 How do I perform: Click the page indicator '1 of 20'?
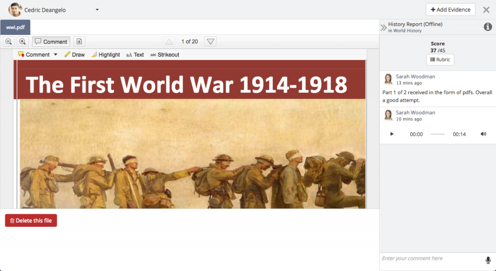[x=189, y=42]
